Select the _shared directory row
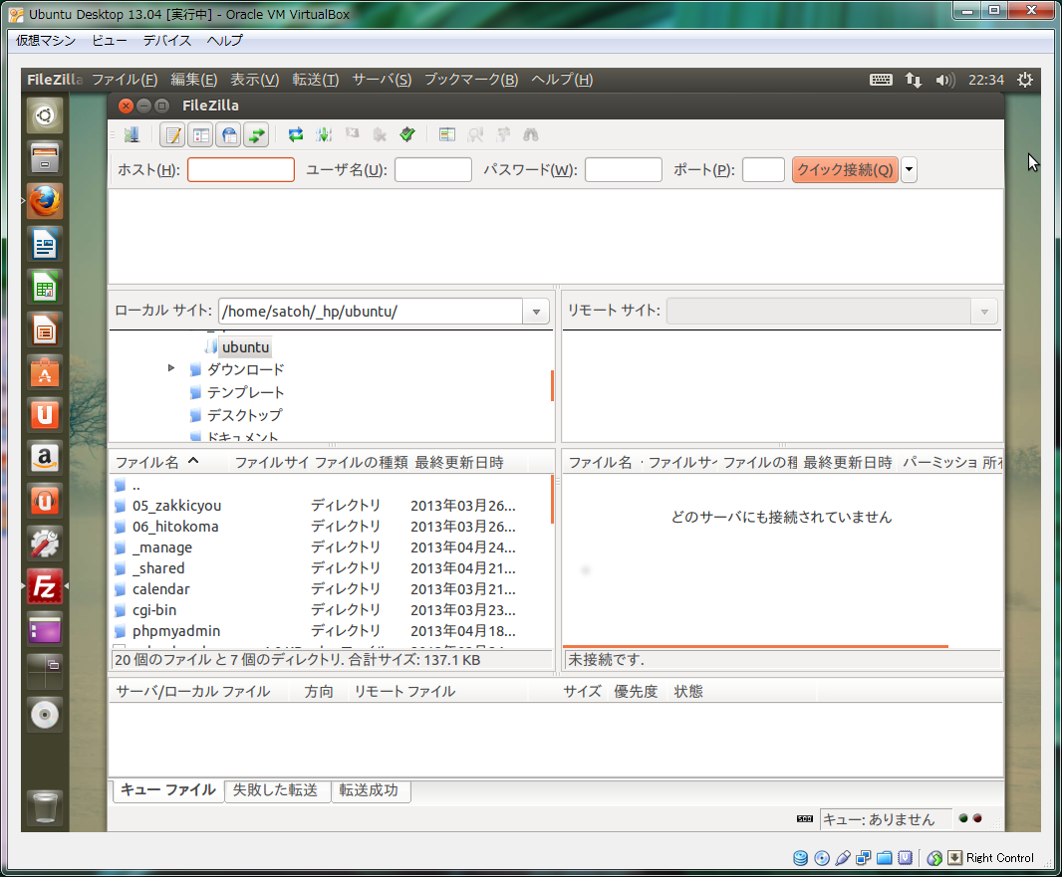The height and width of the screenshot is (877, 1062). 331,568
